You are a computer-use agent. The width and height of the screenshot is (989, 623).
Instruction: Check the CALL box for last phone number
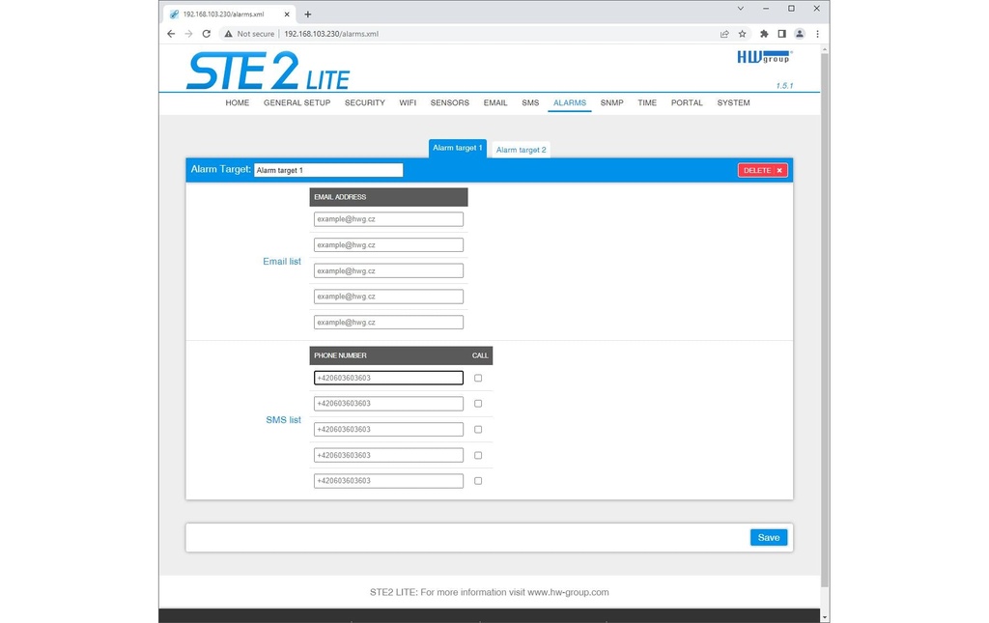(478, 480)
